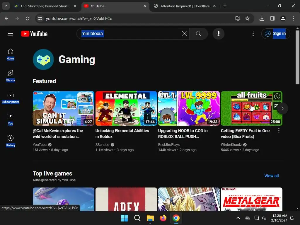The height and width of the screenshot is (225, 300).
Task: Switch to the Attention Required Cloudflare tab
Action: [x=185, y=6]
